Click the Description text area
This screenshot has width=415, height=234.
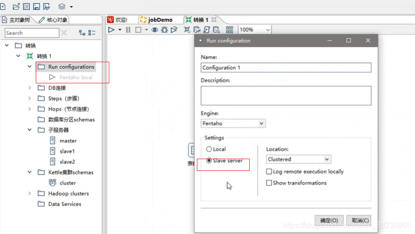click(x=286, y=96)
